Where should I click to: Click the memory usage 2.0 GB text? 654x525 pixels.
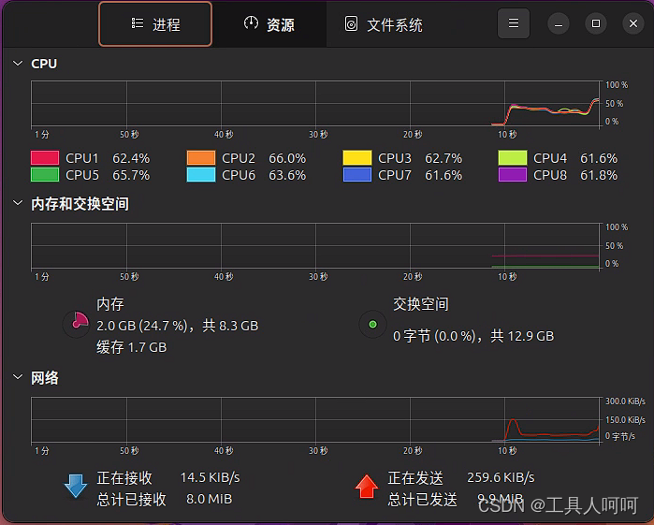[177, 326]
